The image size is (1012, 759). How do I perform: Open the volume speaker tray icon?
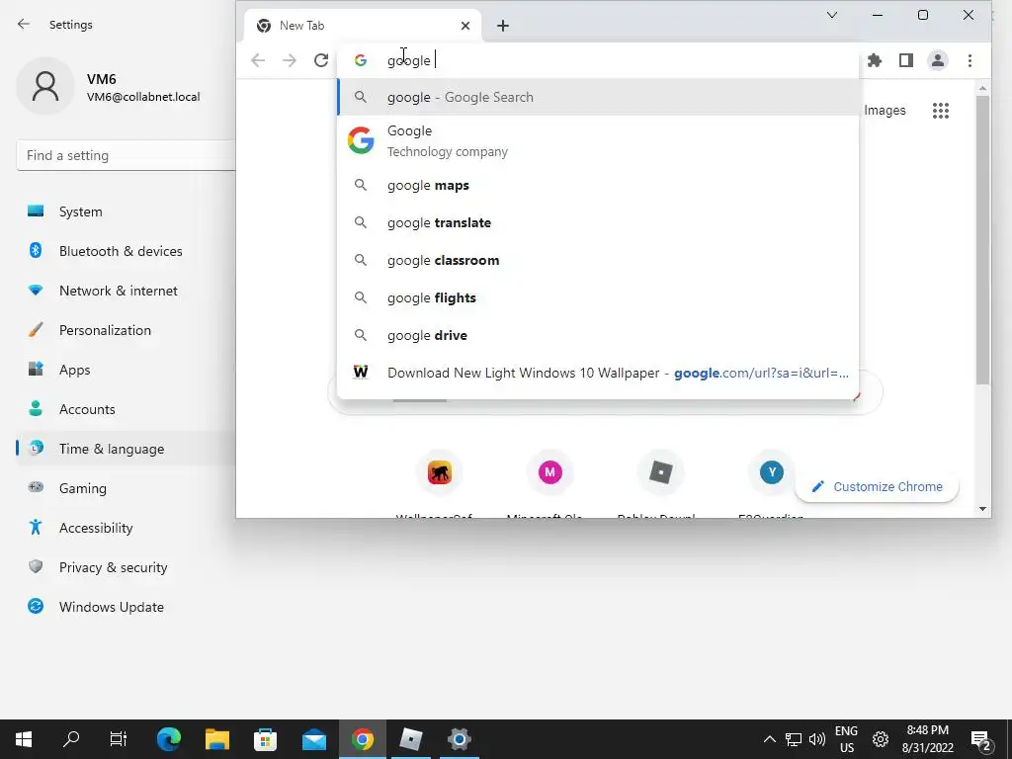coord(817,739)
